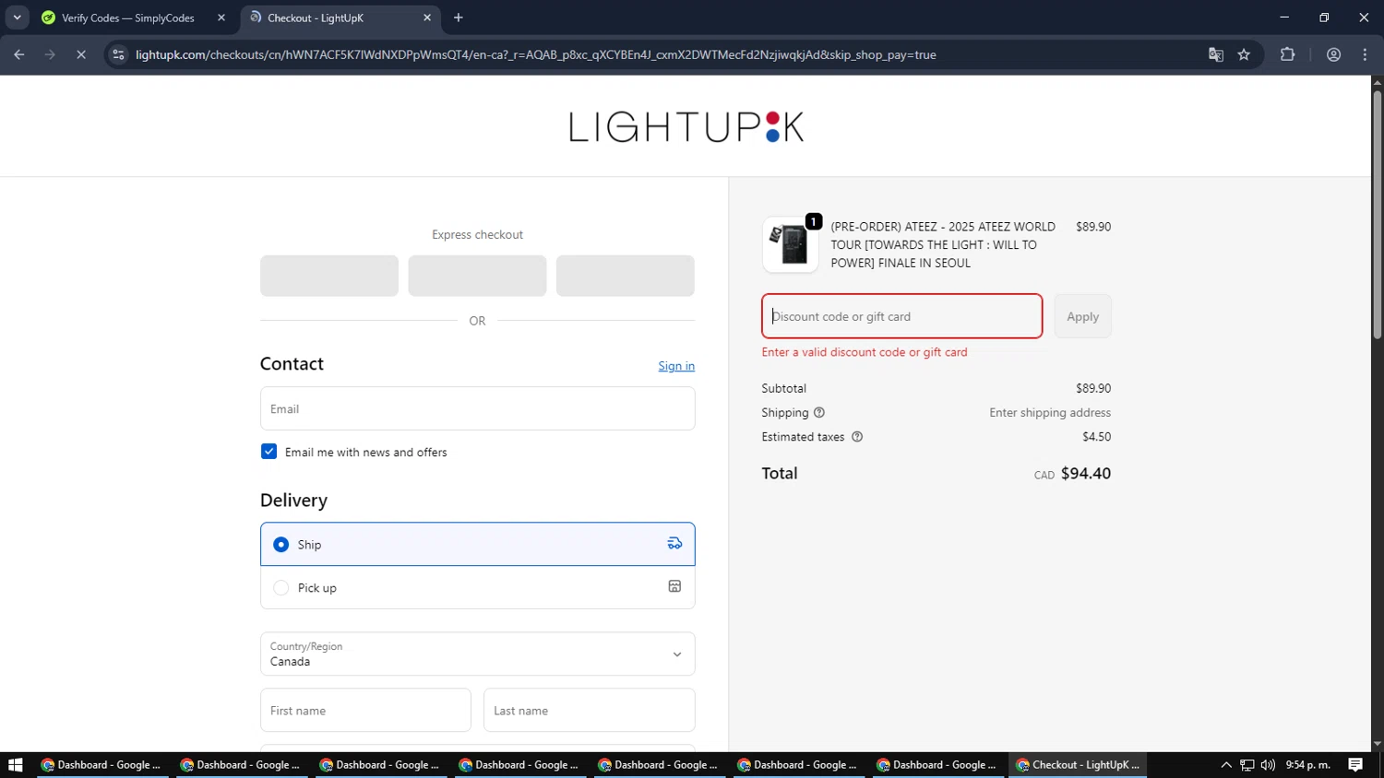
Task: Click the Pick up store icon
Action: (674, 586)
